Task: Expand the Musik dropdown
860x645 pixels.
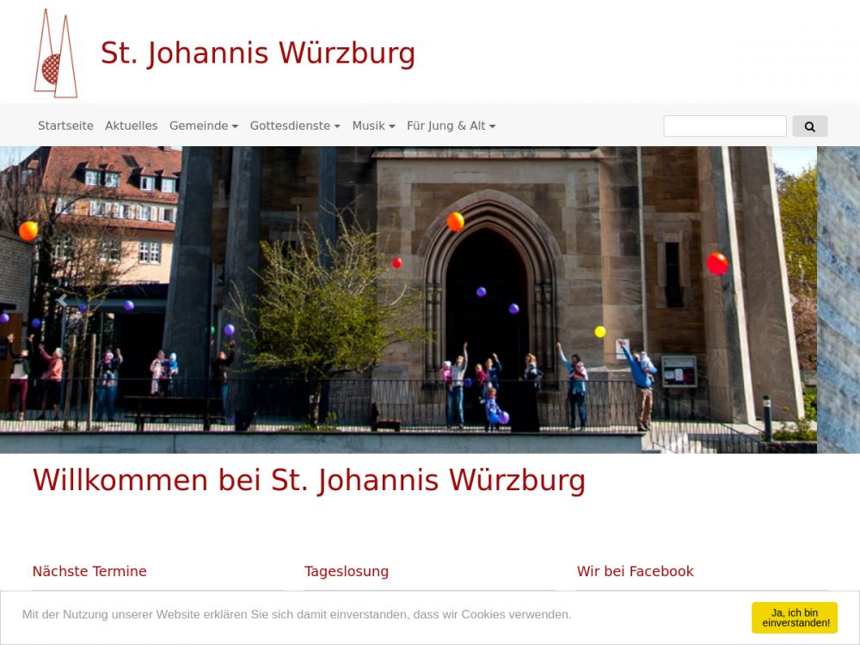Action: coord(373,126)
